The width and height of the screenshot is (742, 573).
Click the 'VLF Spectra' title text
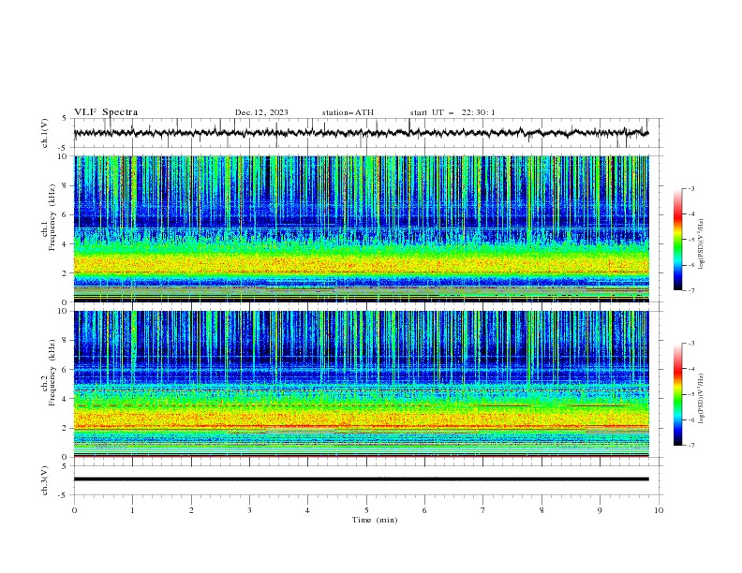(x=106, y=112)
